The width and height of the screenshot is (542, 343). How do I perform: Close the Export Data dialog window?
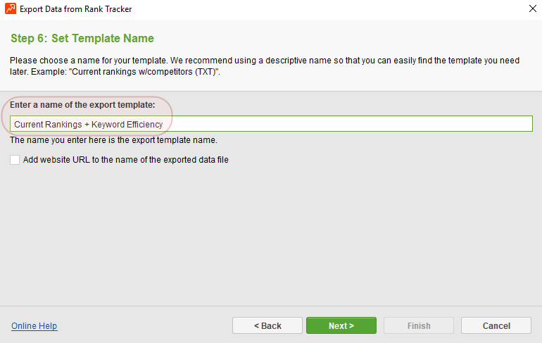tap(530, 9)
